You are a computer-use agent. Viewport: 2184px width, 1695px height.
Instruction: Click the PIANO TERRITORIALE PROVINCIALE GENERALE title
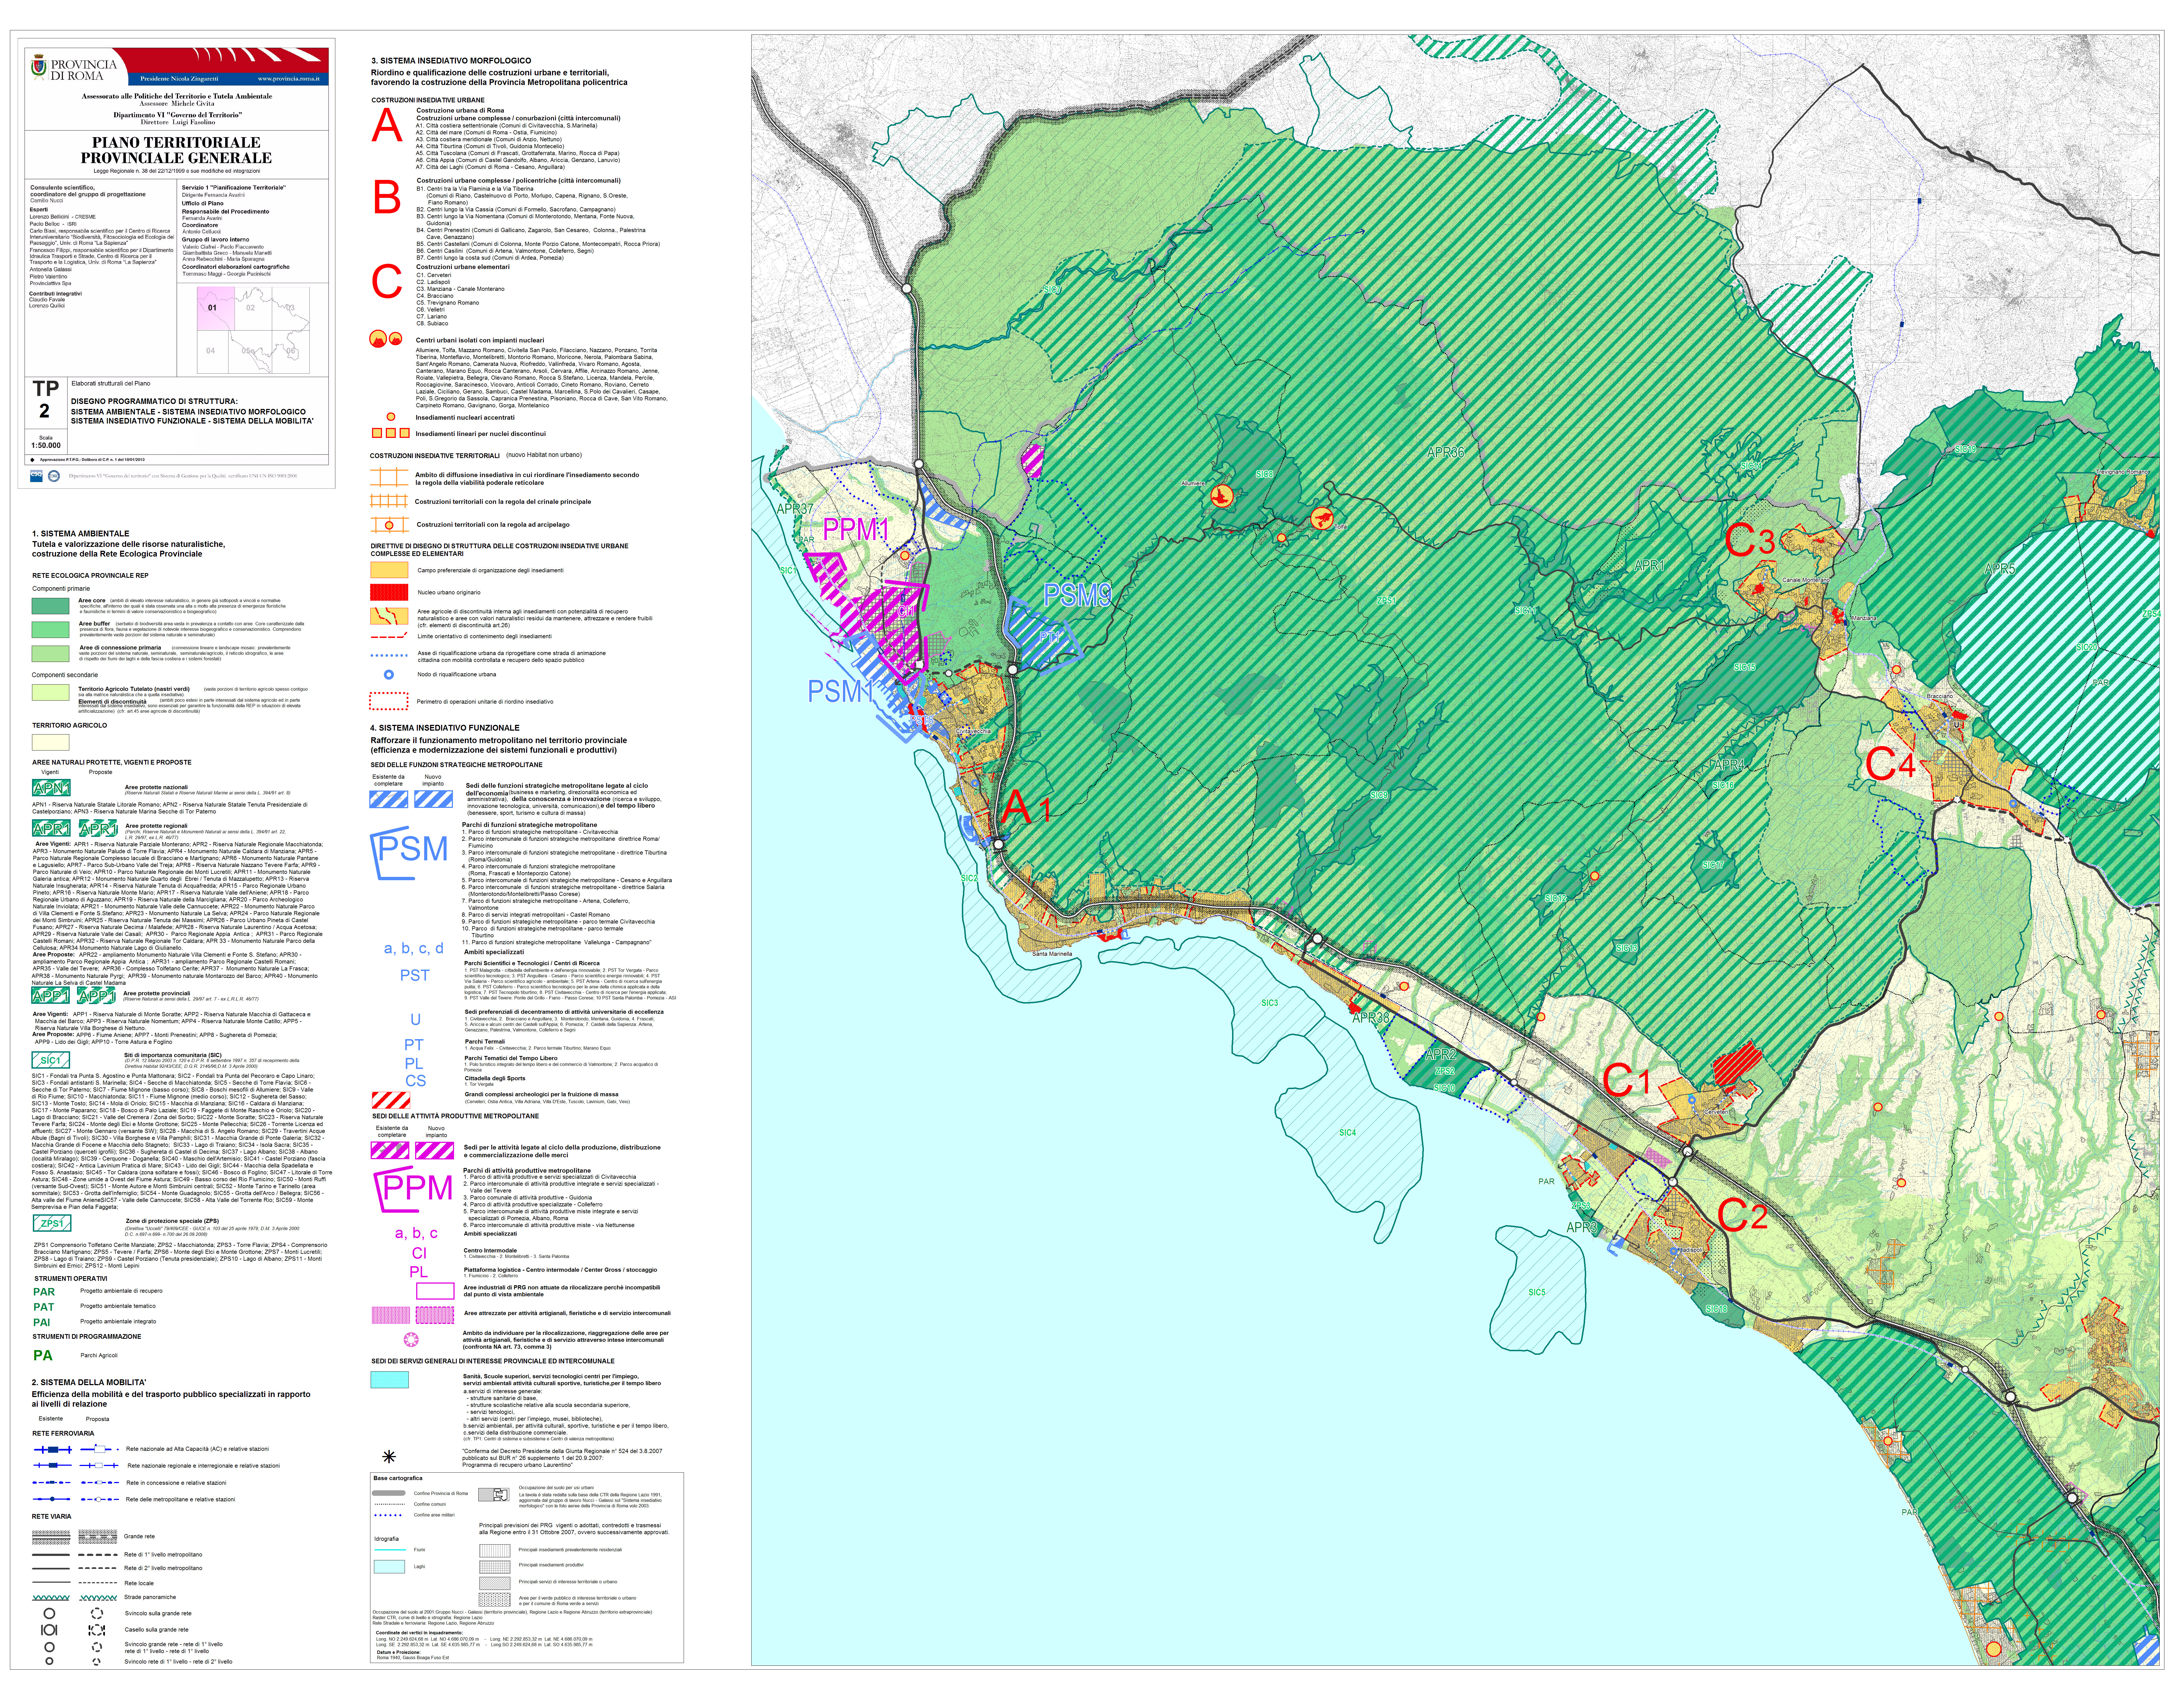coord(176,150)
